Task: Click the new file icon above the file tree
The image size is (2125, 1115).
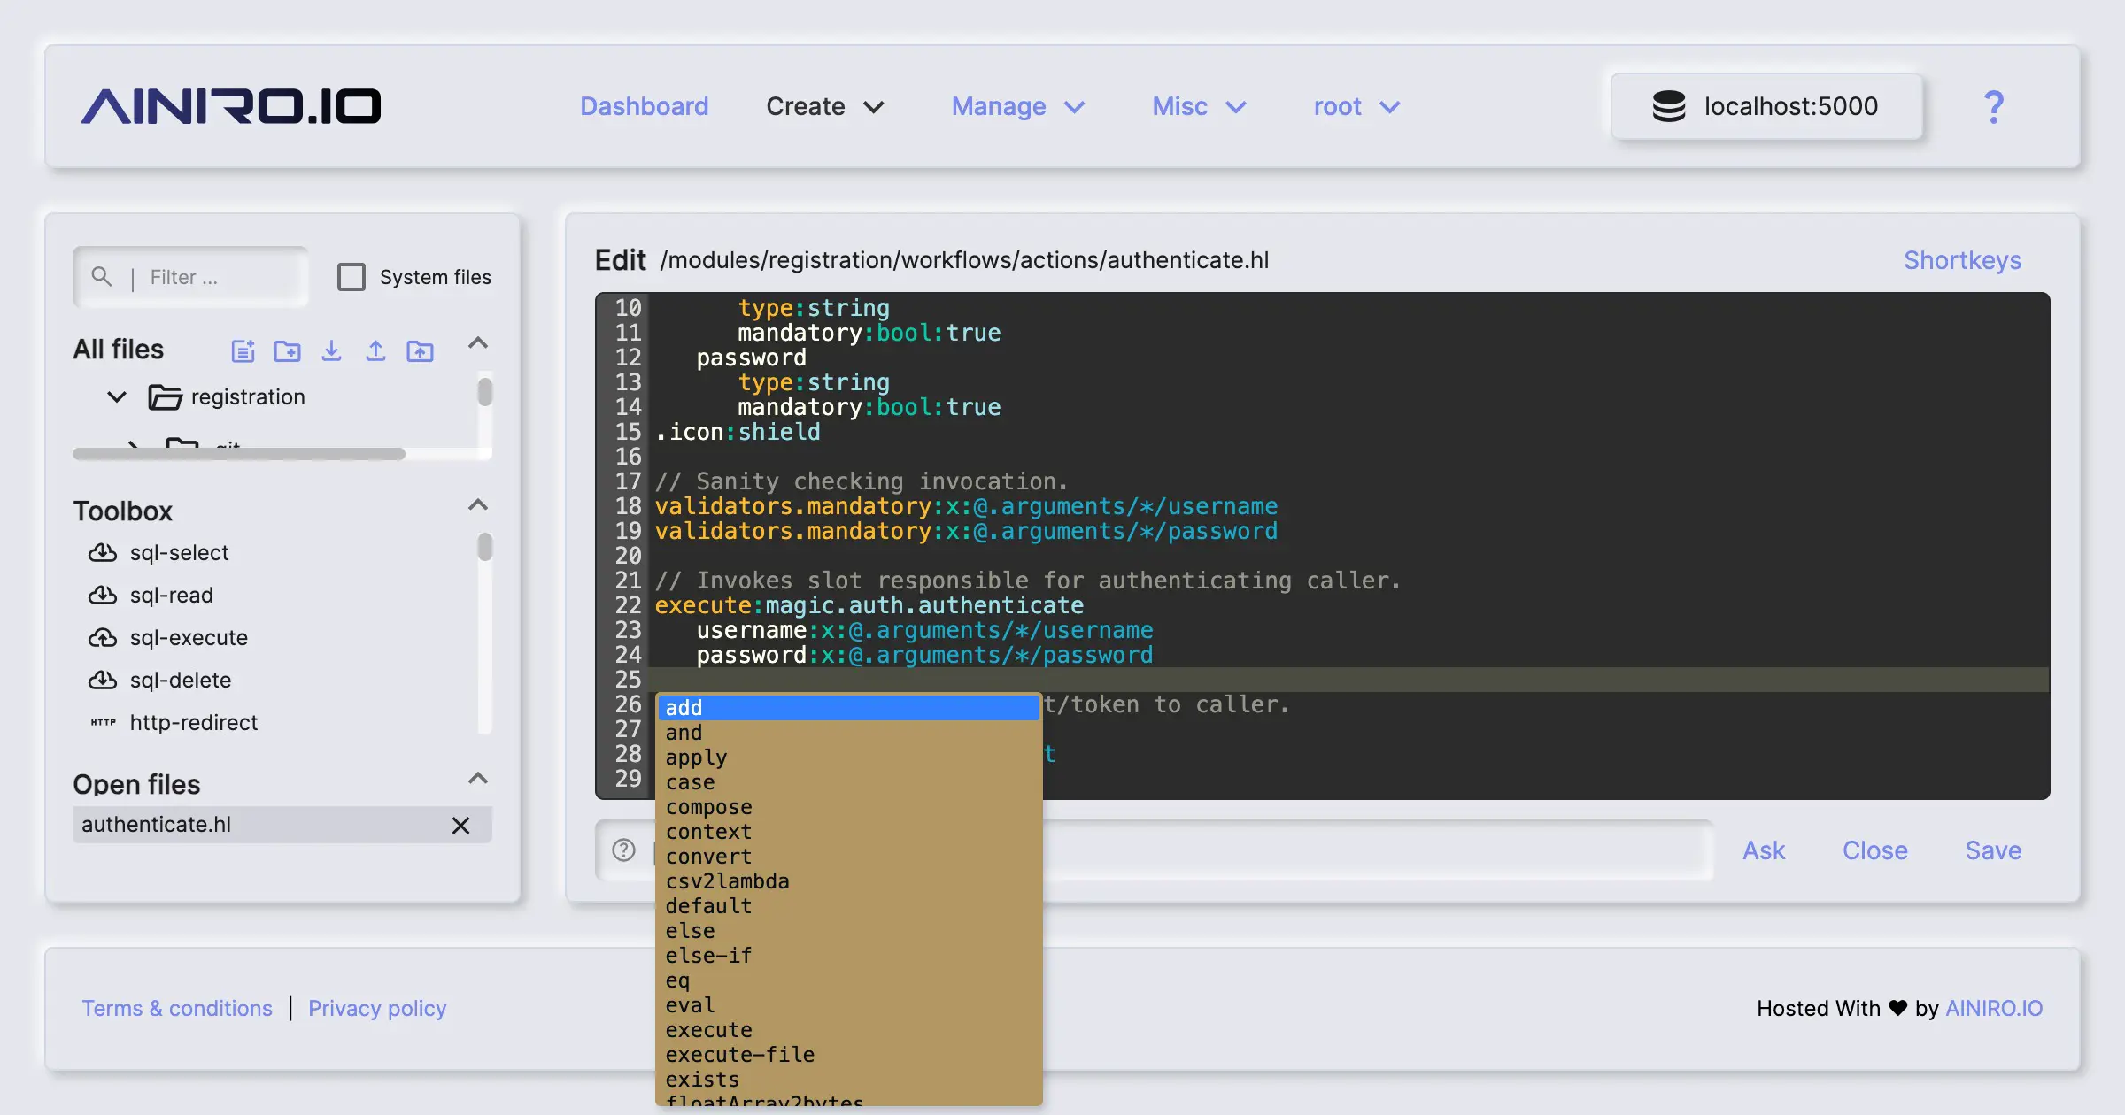Action: [x=243, y=350]
